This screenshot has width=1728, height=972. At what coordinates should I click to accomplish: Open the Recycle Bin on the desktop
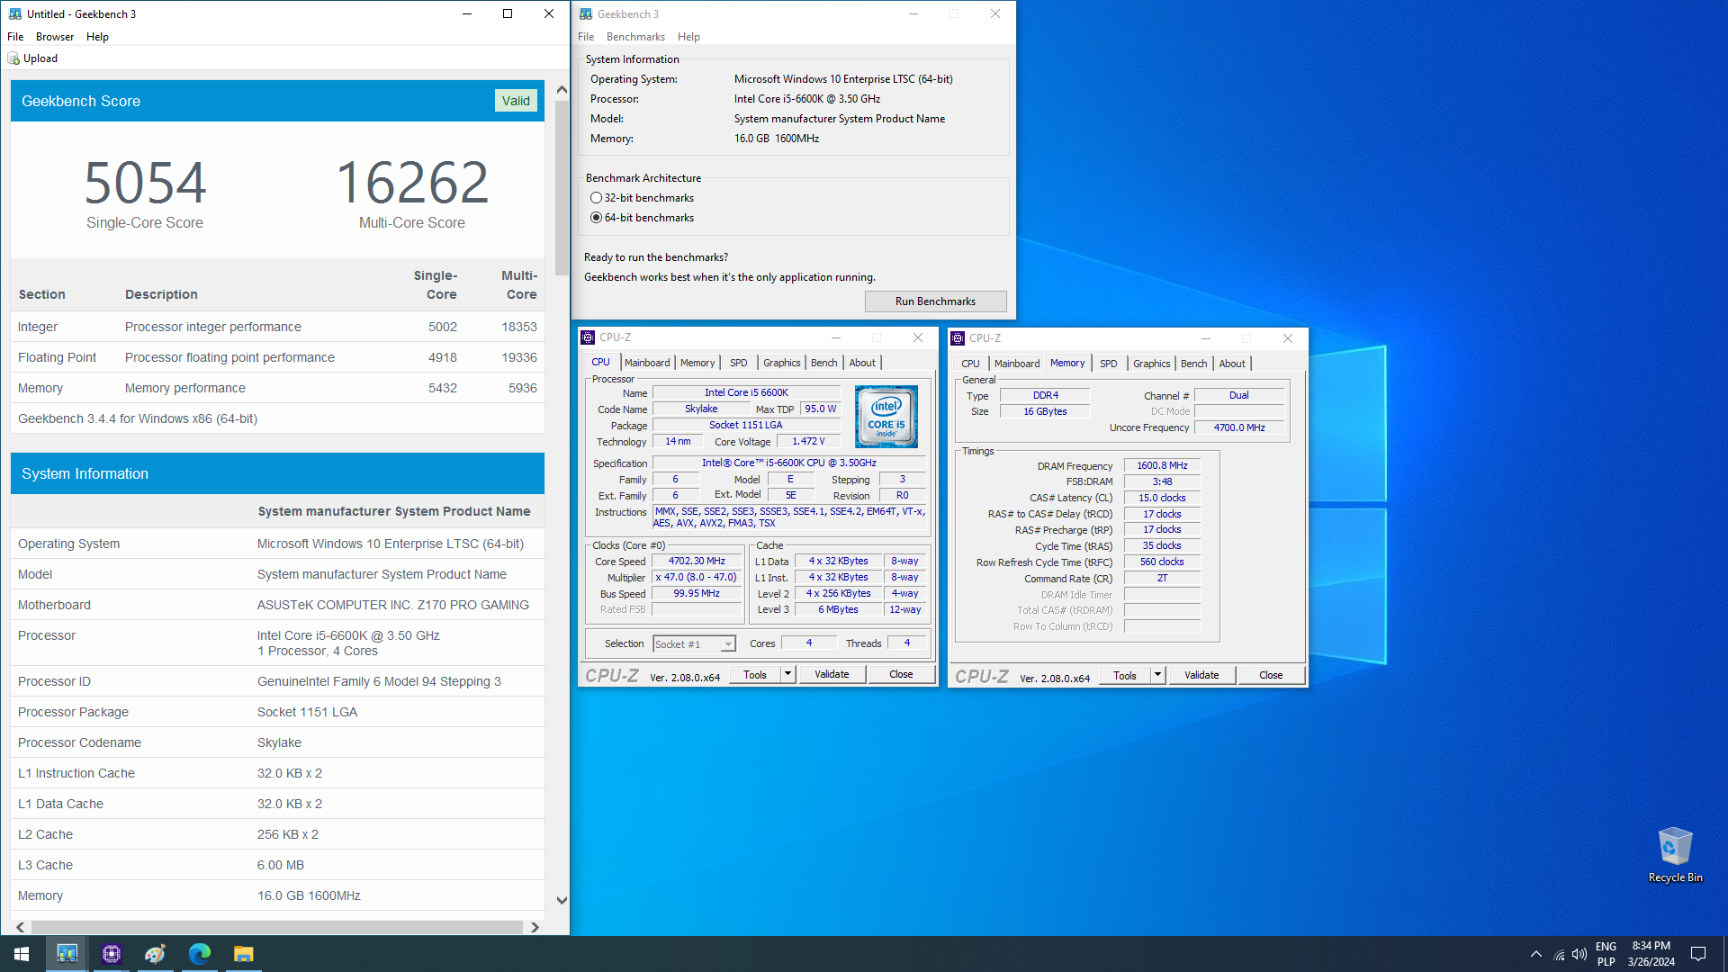point(1675,855)
